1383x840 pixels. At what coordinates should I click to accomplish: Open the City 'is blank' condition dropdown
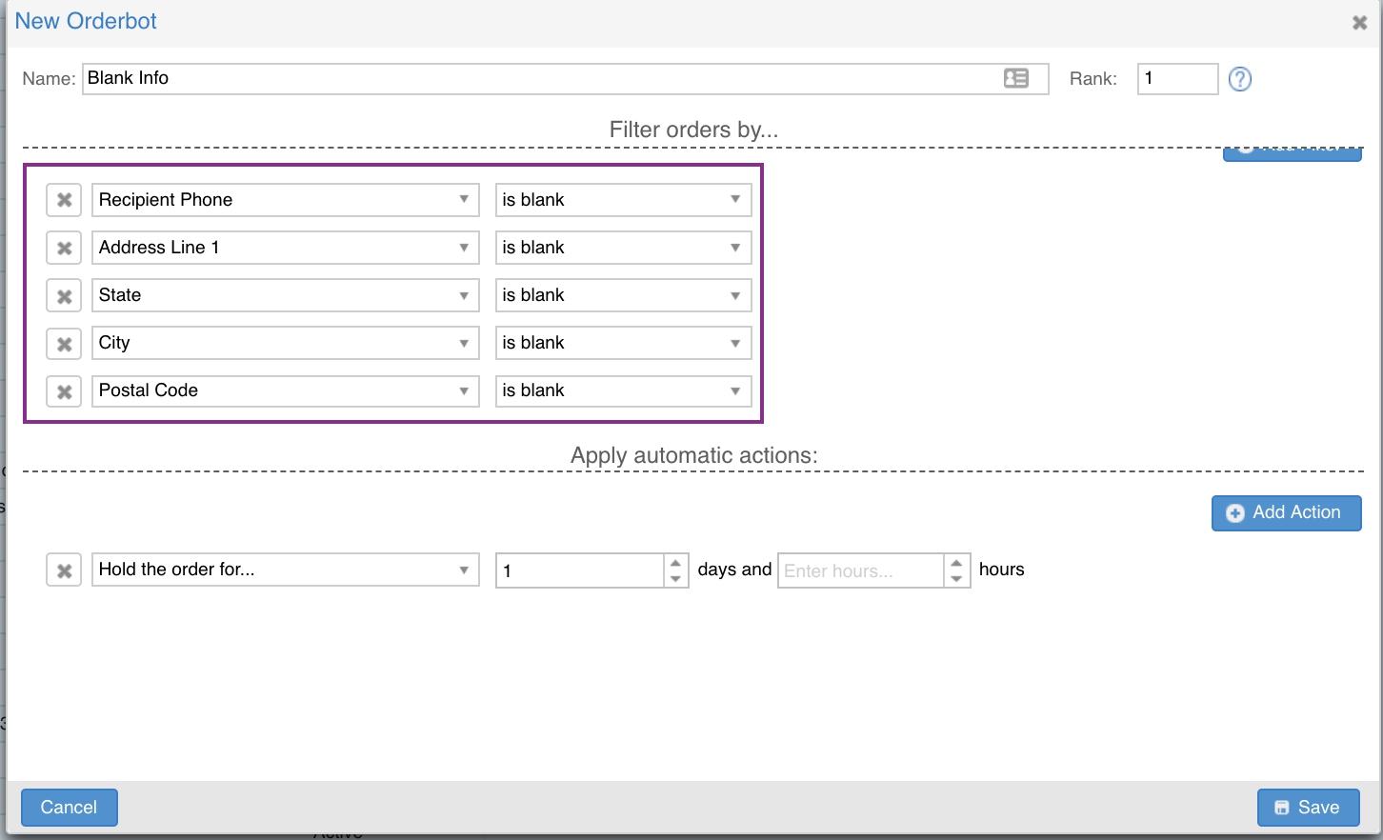click(x=623, y=343)
